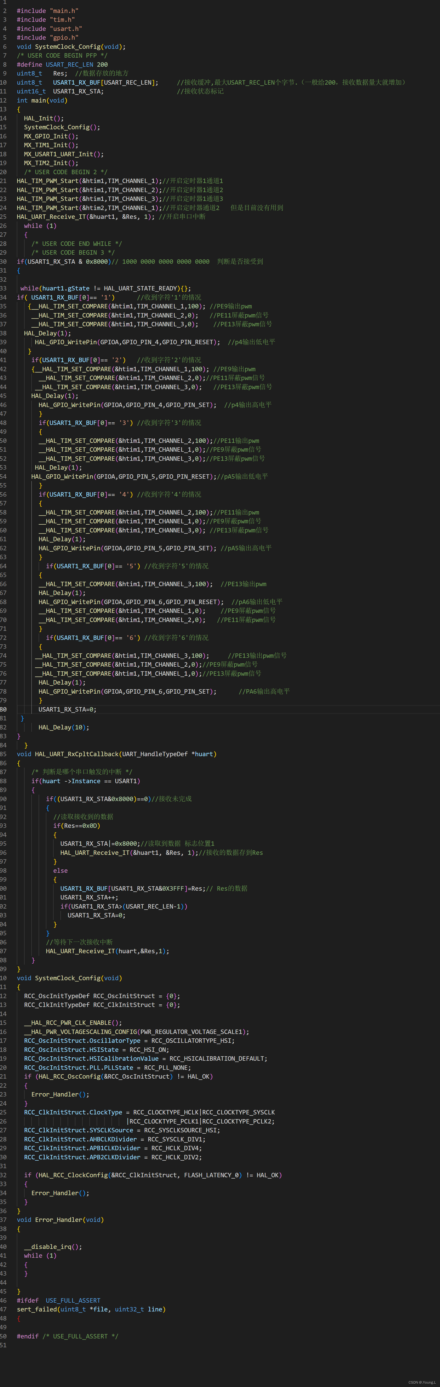Click the PLL.PLLState = RCC_PLL_NONE line
Image resolution: width=440 pixels, height=1387 pixels.
(108, 1068)
